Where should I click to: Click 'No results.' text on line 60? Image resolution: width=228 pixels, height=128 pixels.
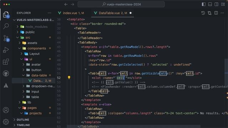pos(210,113)
